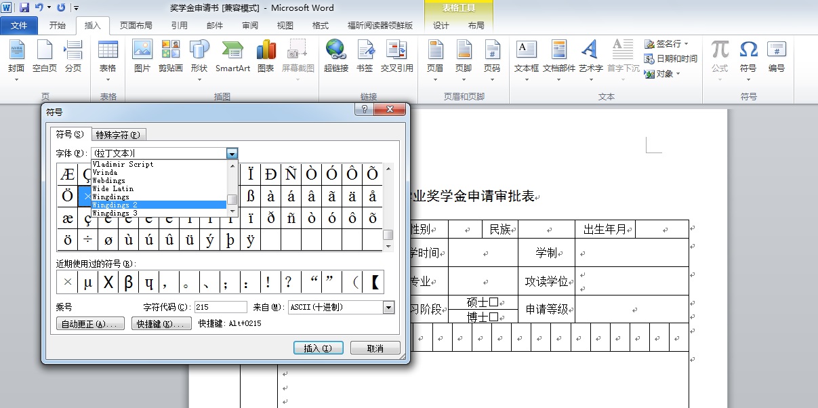Insert a cross-reference (交叉引用)
The width and height of the screenshot is (818, 408).
[396, 58]
